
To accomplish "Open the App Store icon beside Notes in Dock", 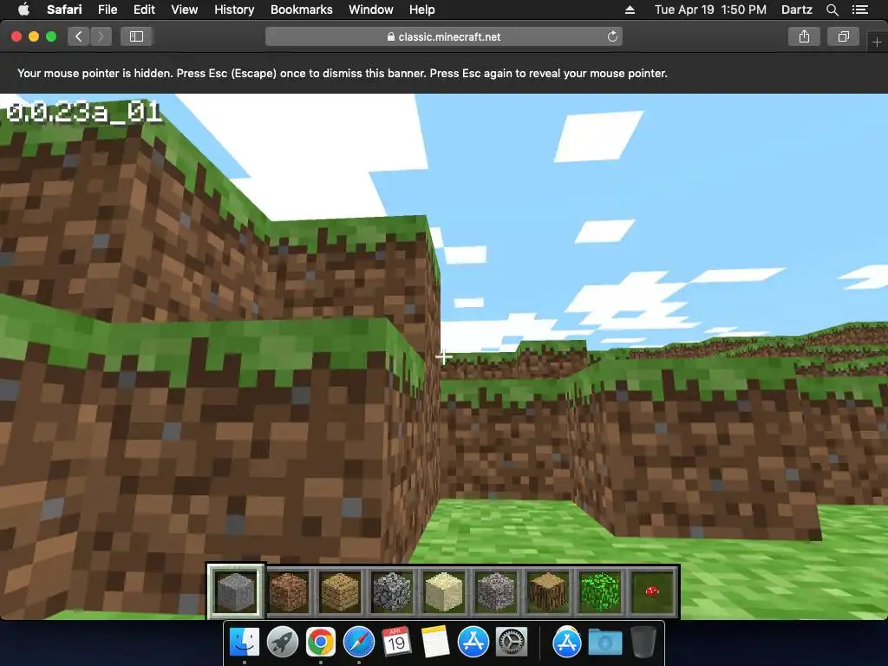I will (473, 643).
